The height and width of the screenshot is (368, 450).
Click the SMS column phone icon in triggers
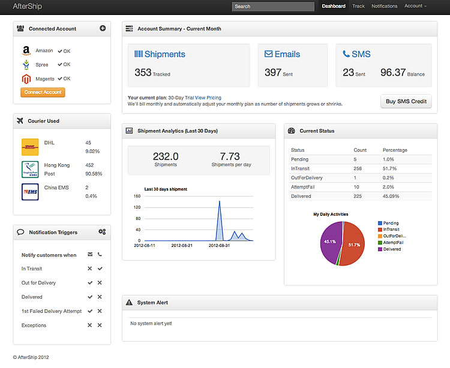point(100,254)
